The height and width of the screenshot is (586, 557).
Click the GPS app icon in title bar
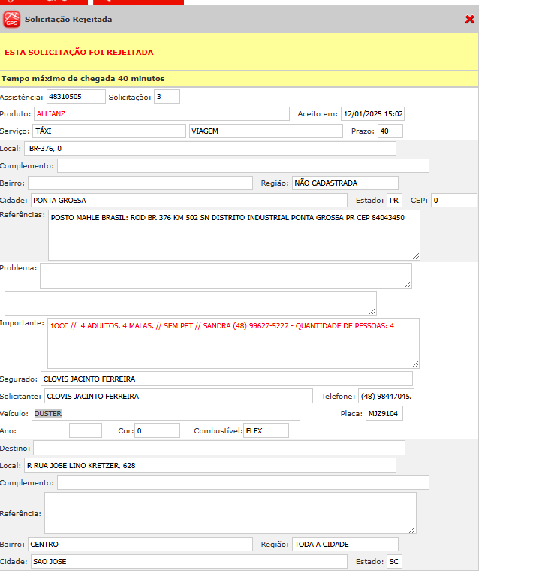tap(11, 19)
